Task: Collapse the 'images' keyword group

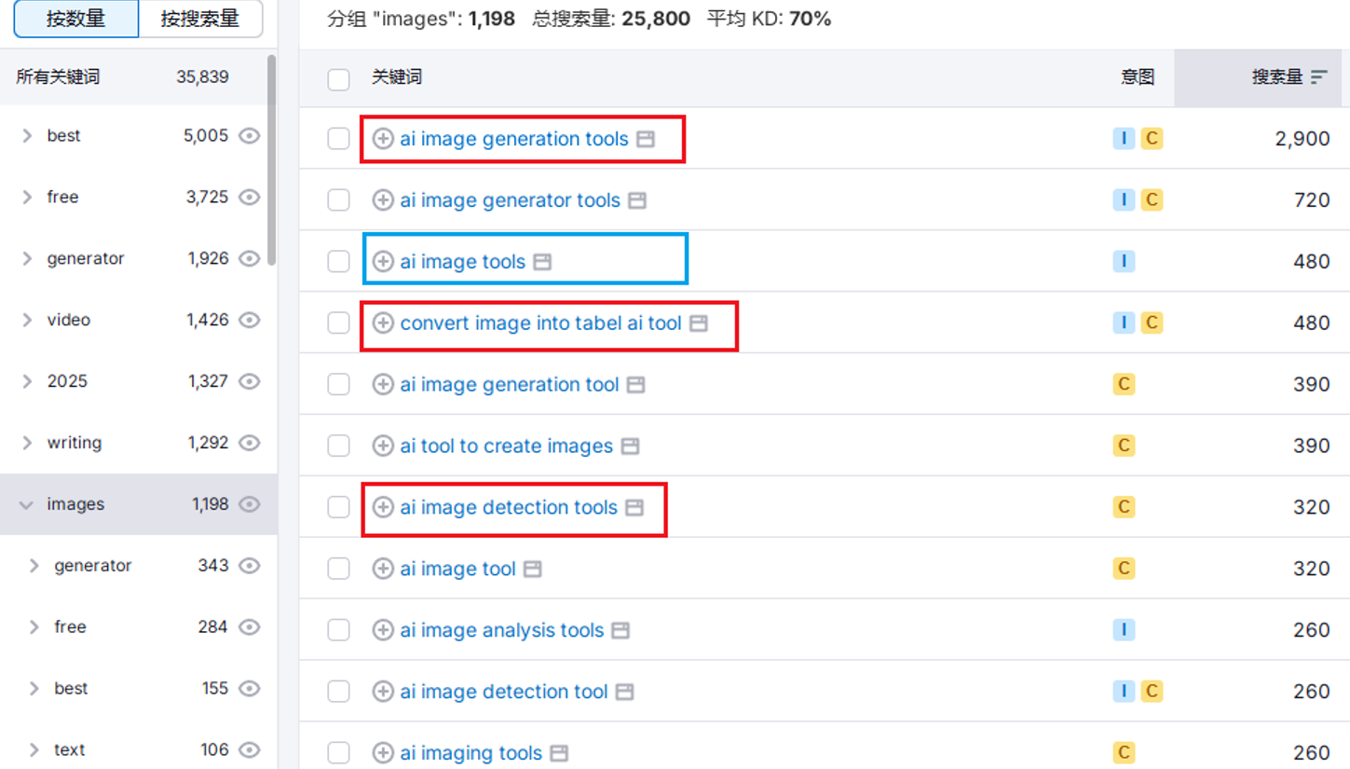Action: pos(26,505)
